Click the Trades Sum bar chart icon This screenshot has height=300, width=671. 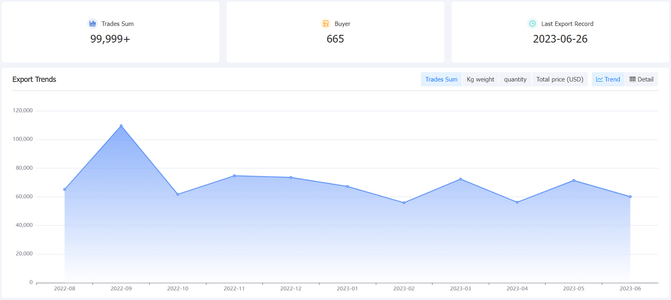point(93,24)
